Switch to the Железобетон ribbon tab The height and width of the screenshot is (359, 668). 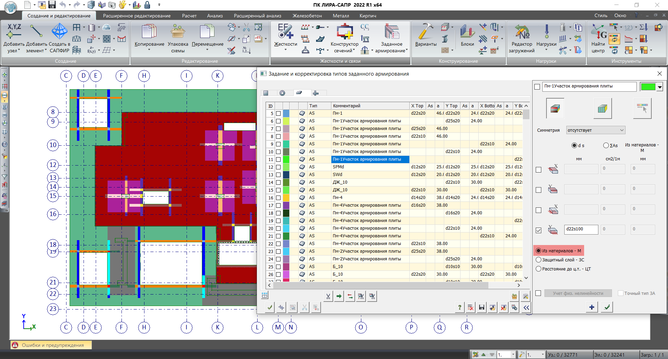tap(307, 16)
